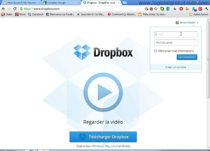Open the cookie face extension icon

[x=187, y=9]
